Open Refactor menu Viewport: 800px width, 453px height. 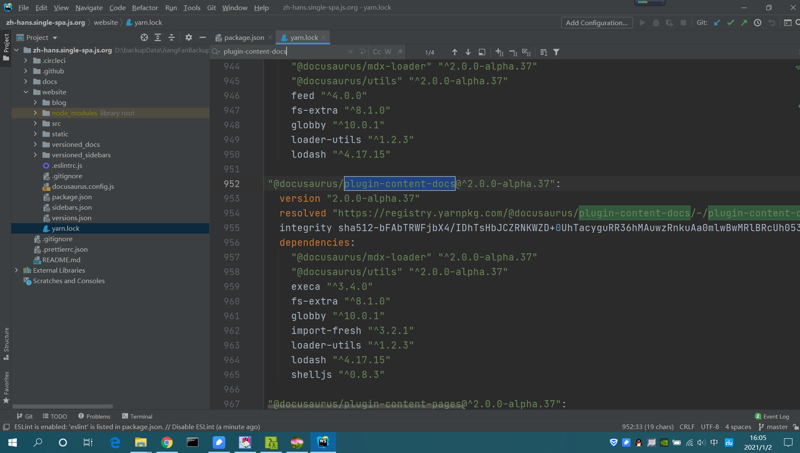click(x=145, y=8)
